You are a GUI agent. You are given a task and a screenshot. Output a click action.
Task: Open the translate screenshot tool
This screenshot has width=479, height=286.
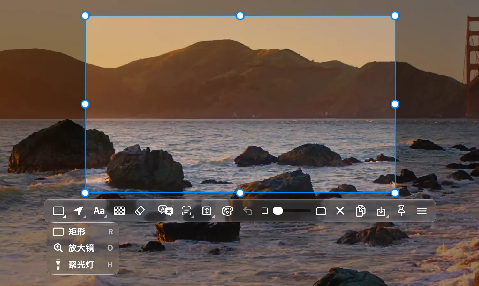point(166,211)
